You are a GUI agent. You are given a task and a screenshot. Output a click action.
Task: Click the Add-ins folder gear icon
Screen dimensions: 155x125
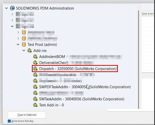pos(30,51)
